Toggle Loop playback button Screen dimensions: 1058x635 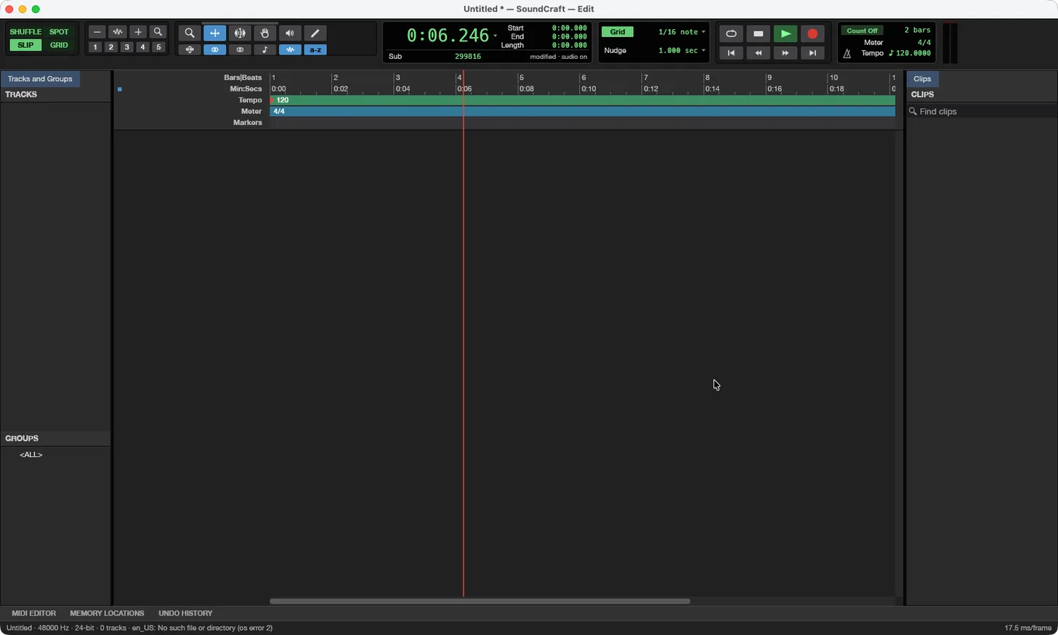[x=731, y=34]
